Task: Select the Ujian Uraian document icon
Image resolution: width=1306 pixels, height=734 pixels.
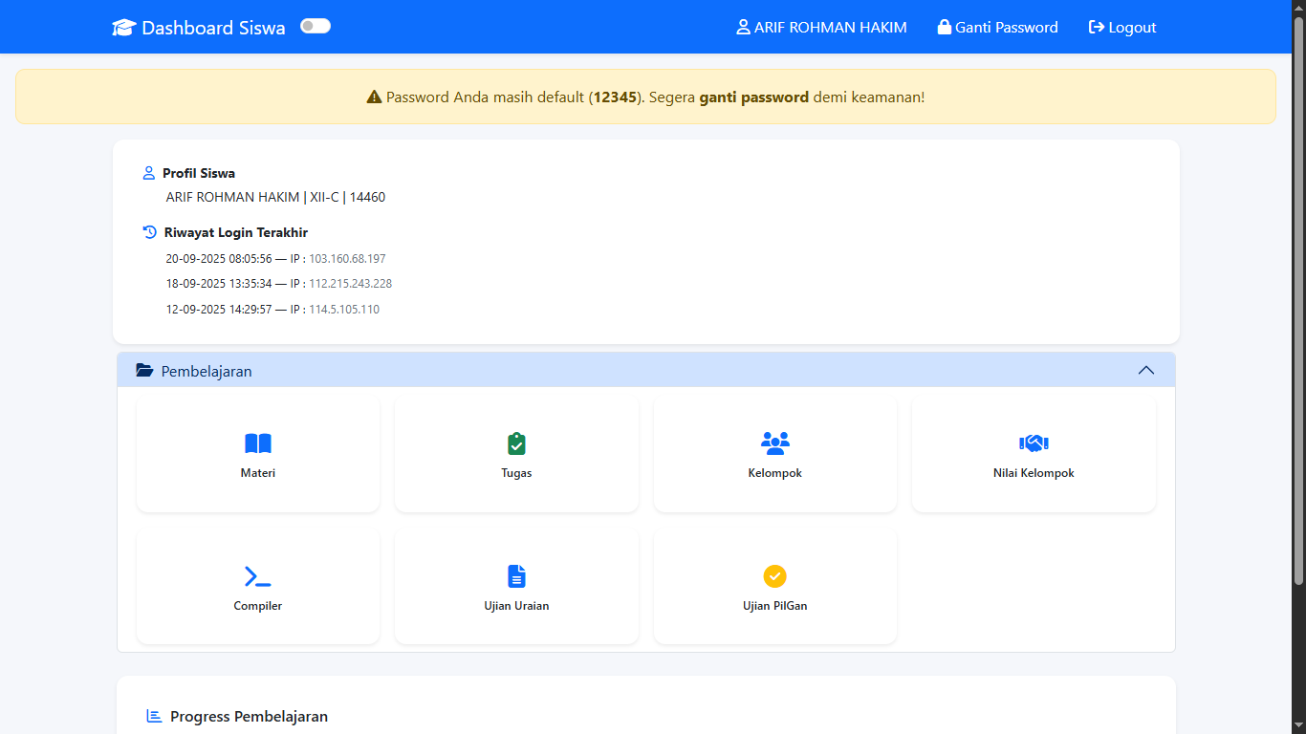Action: pos(516,575)
